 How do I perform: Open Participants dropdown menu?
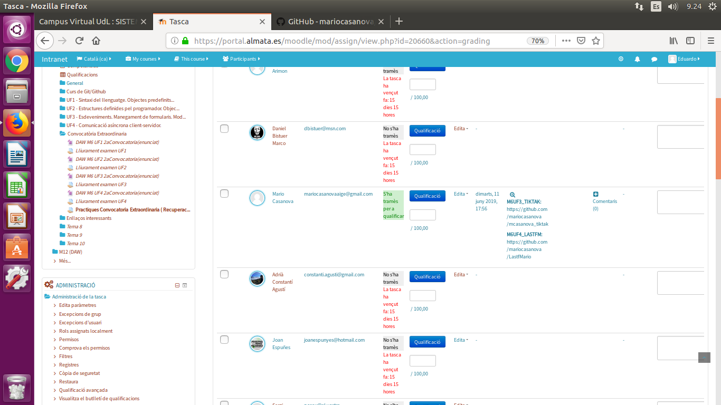click(x=241, y=59)
